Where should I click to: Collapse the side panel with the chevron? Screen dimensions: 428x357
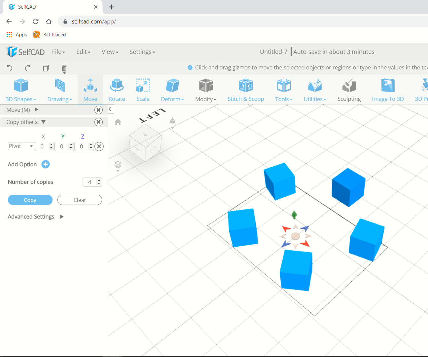pyautogui.click(x=111, y=109)
